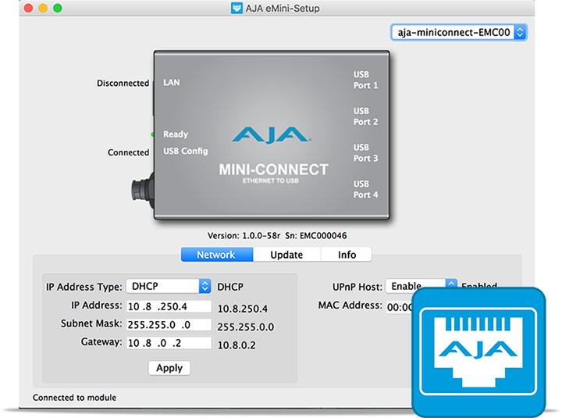The image size is (562, 418).
Task: Click the Gateway input field
Action: pos(169,343)
